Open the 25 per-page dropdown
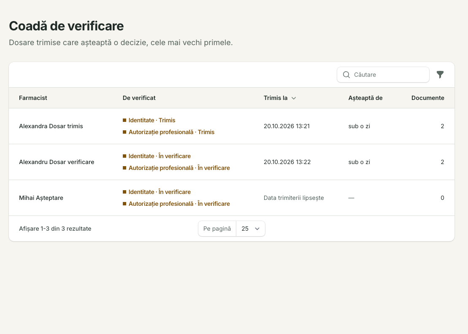 pos(250,229)
